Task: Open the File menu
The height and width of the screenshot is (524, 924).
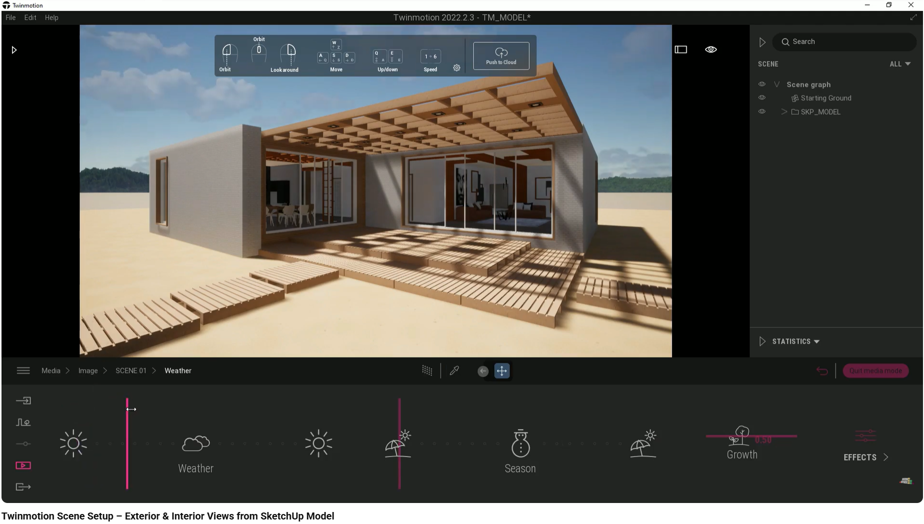Action: coord(11,17)
